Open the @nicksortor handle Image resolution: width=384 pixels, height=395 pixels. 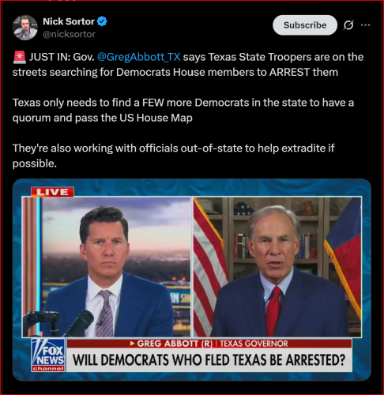point(69,34)
